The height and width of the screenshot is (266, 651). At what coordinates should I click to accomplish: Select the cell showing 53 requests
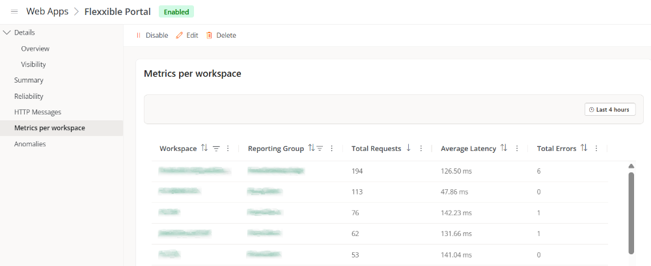tap(355, 255)
